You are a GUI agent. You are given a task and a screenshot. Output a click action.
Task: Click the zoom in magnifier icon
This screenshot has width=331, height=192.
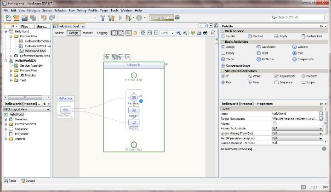click(x=185, y=33)
